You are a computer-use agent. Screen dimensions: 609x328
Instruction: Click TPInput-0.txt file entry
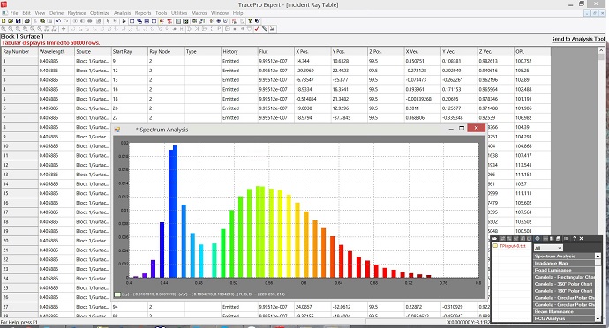(512, 246)
